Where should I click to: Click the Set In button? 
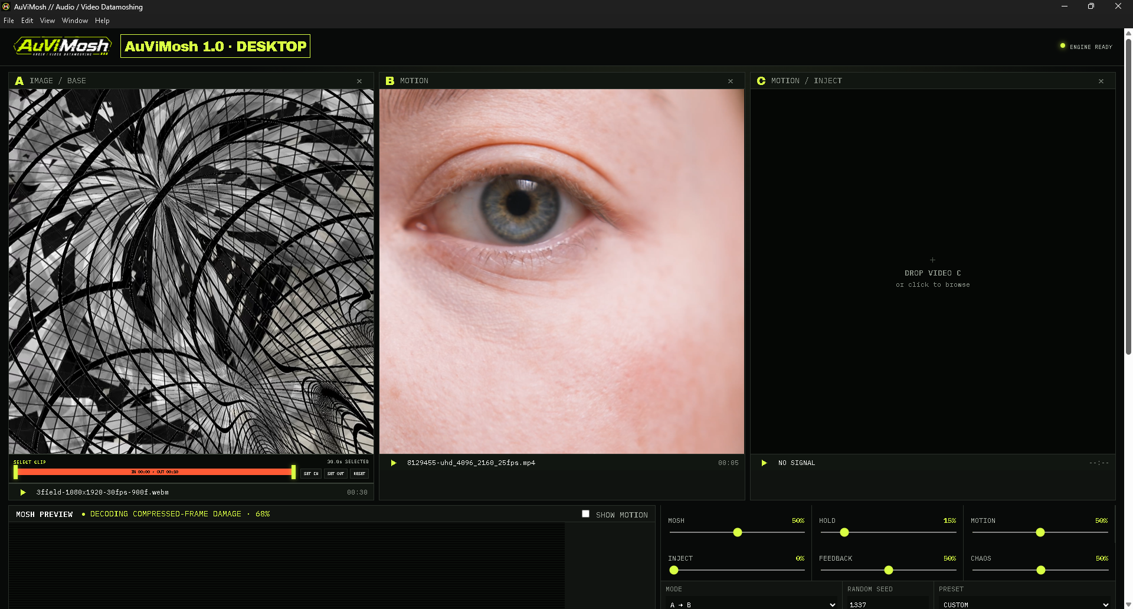tap(311, 473)
